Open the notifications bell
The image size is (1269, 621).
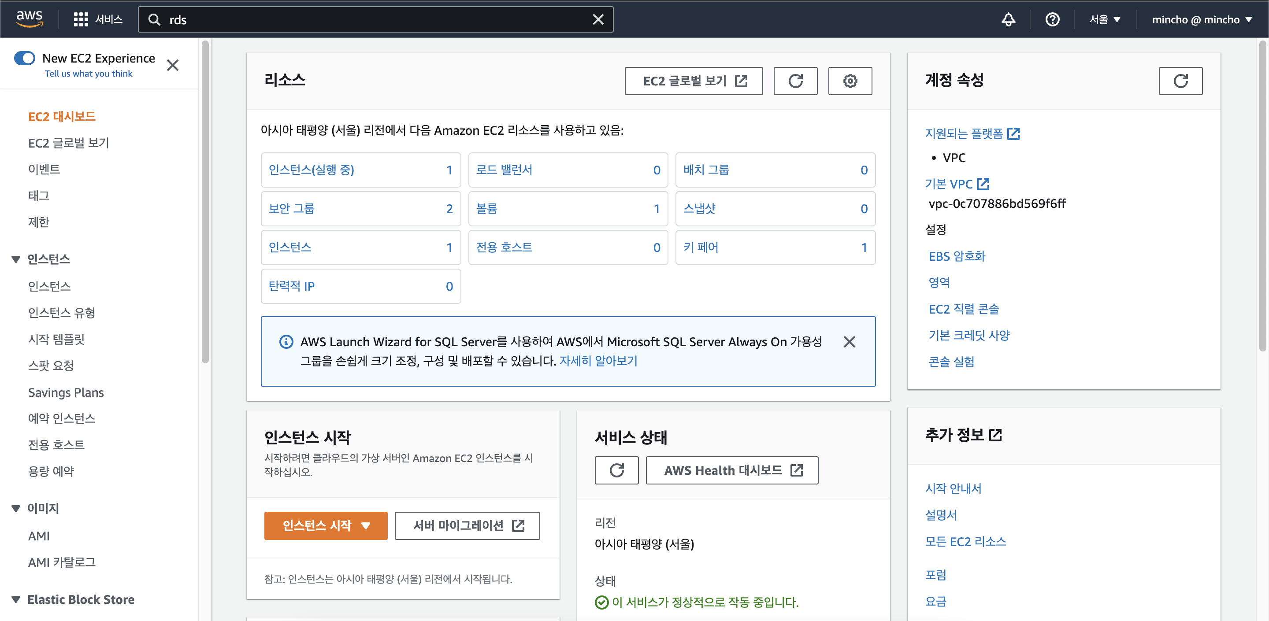(1008, 19)
